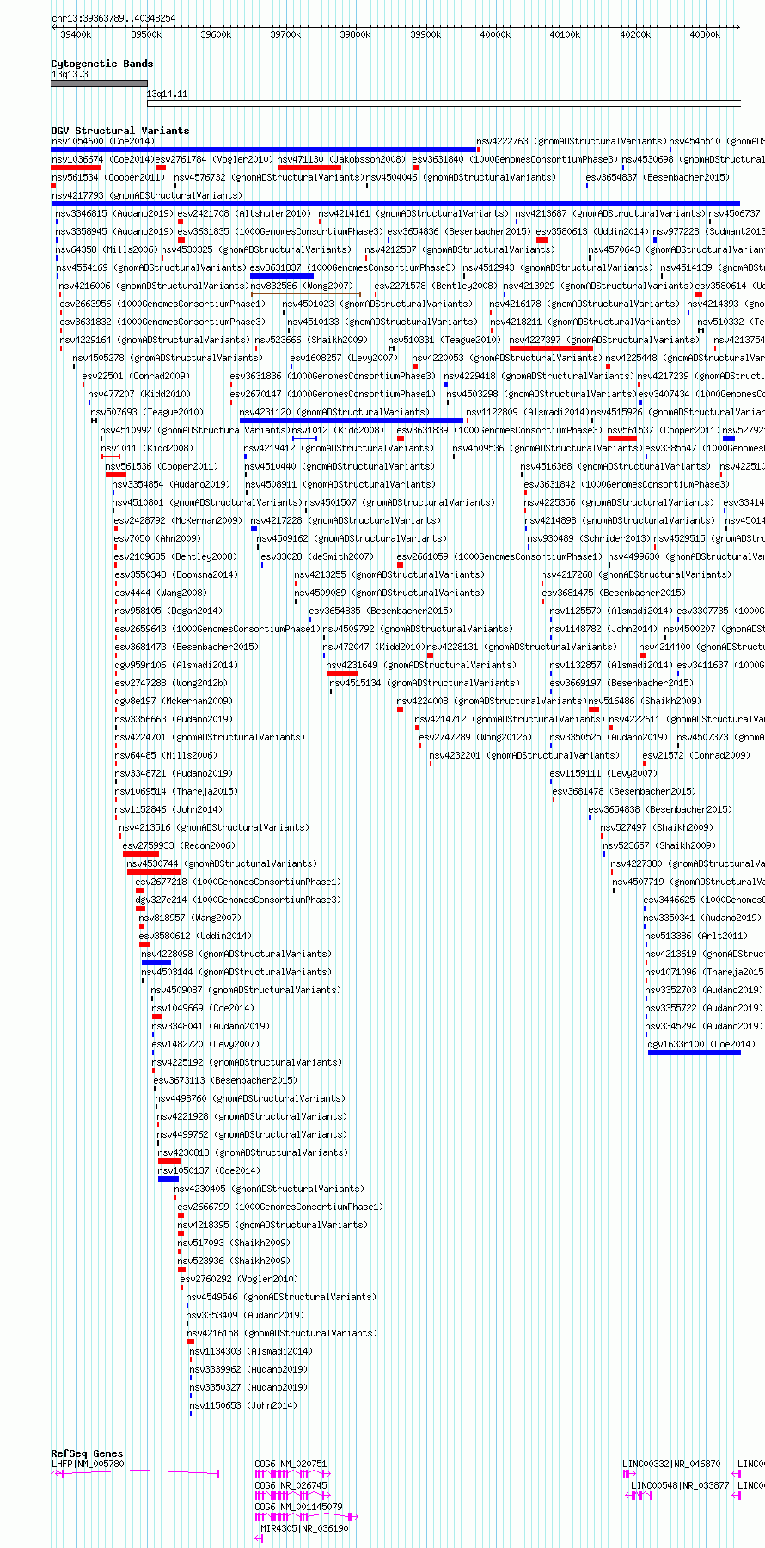Screen dimensions: 765x1548
Task: Open the DGV Structural Variants track title
Action: [120, 131]
